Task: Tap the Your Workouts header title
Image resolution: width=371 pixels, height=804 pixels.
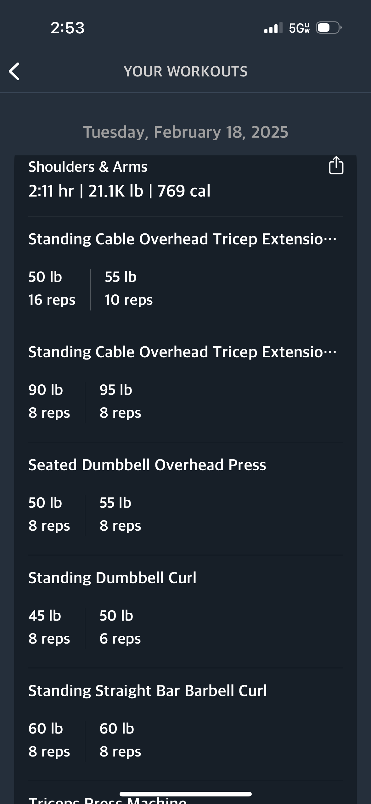Action: click(185, 71)
